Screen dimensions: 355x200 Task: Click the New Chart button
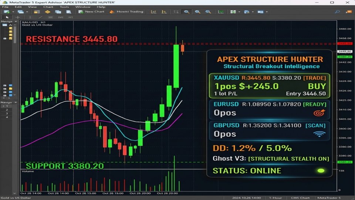tap(91, 11)
